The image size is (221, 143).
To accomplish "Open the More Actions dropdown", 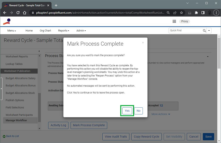I will 161,114.
